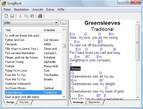Open the Datei menu
This screenshot has width=143, height=109.
tap(7, 10)
